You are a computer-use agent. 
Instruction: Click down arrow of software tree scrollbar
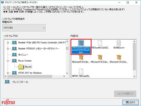67,73
